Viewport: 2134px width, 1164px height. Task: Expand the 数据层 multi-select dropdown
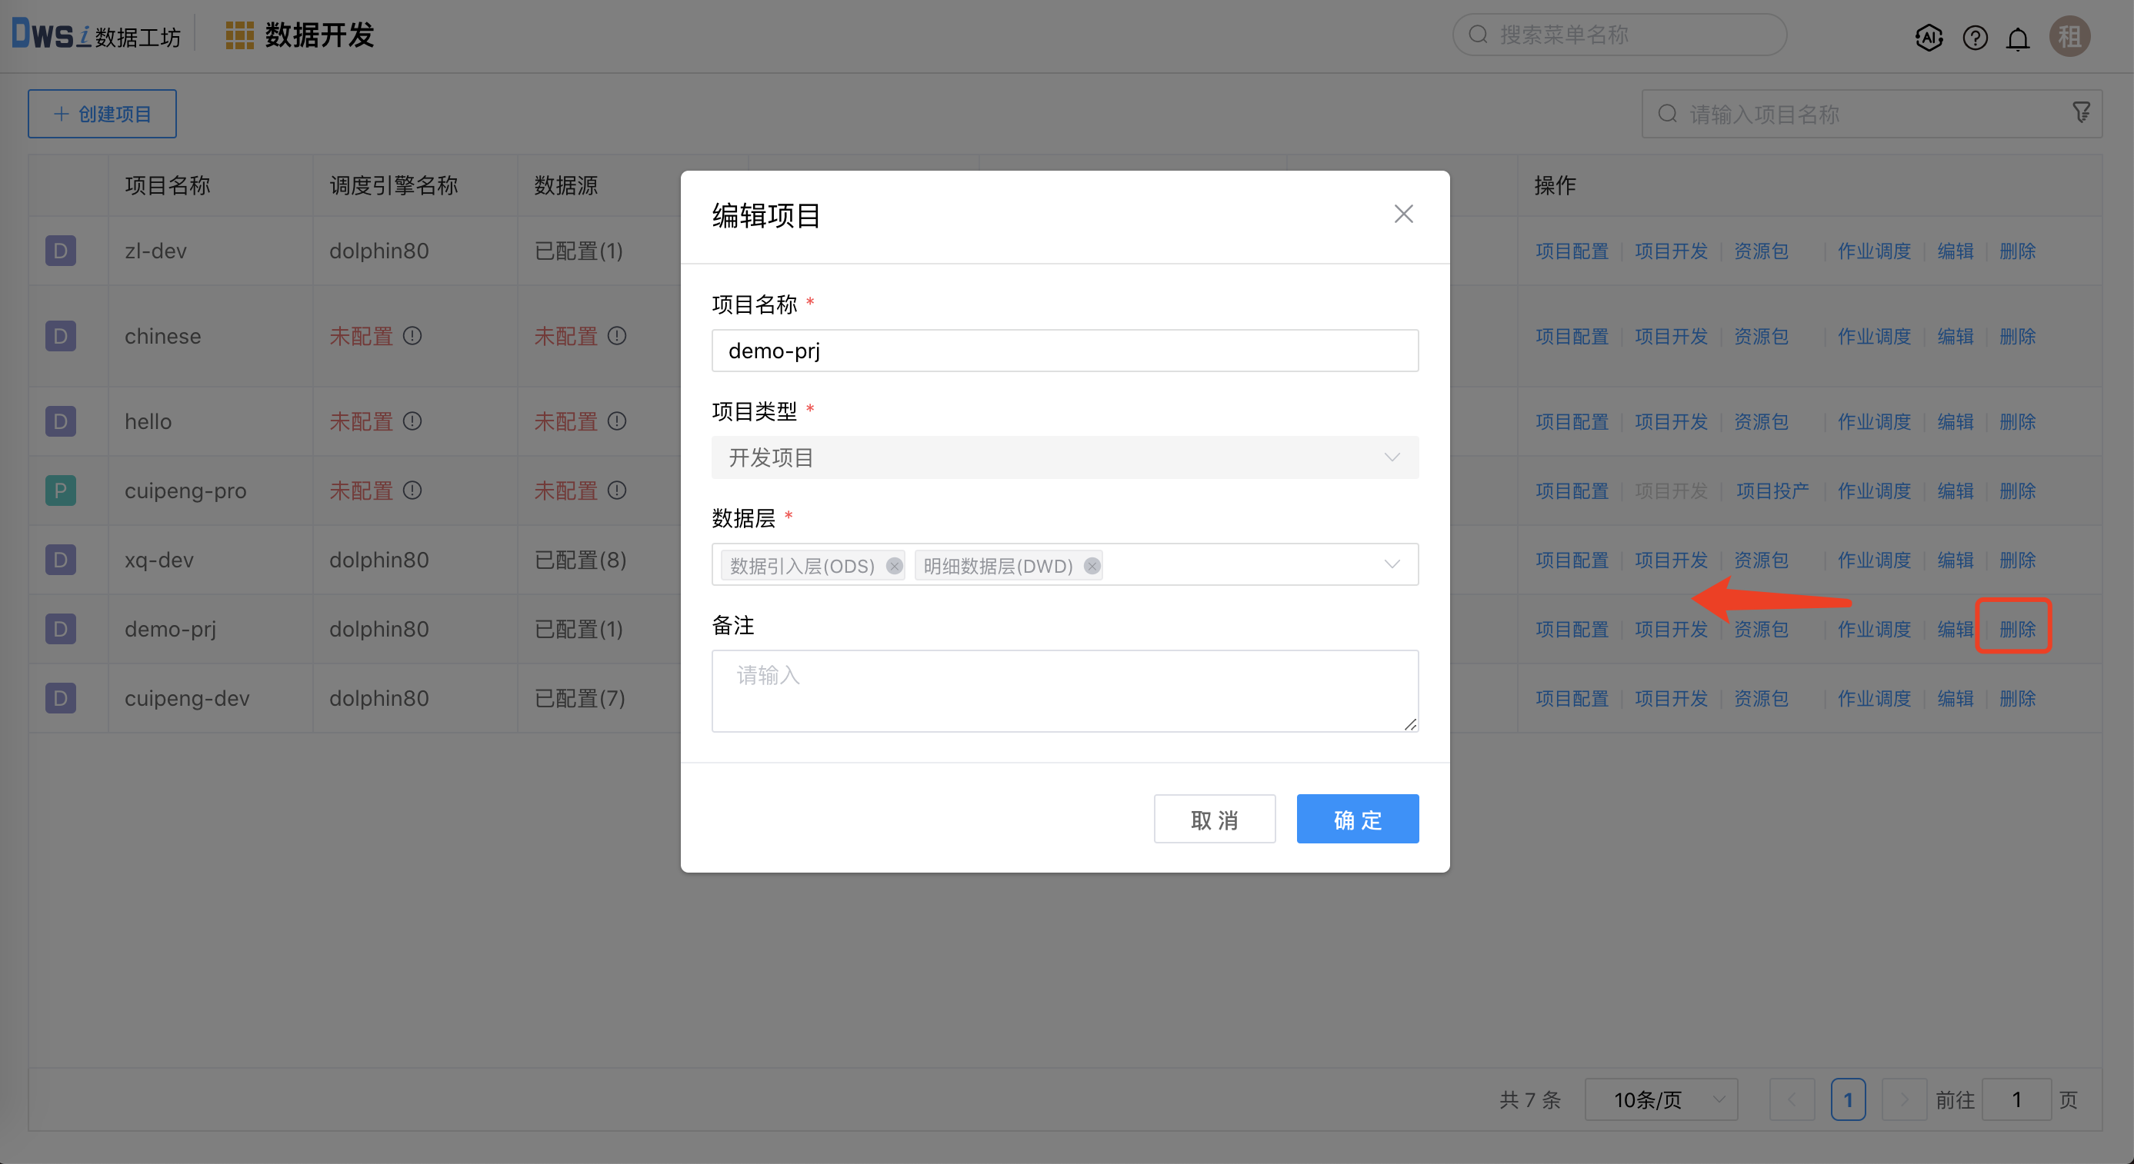[1391, 564]
